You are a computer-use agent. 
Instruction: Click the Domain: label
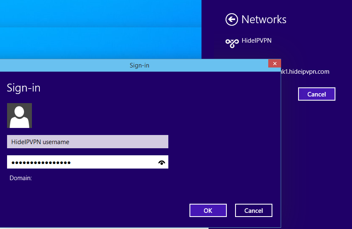(x=21, y=178)
